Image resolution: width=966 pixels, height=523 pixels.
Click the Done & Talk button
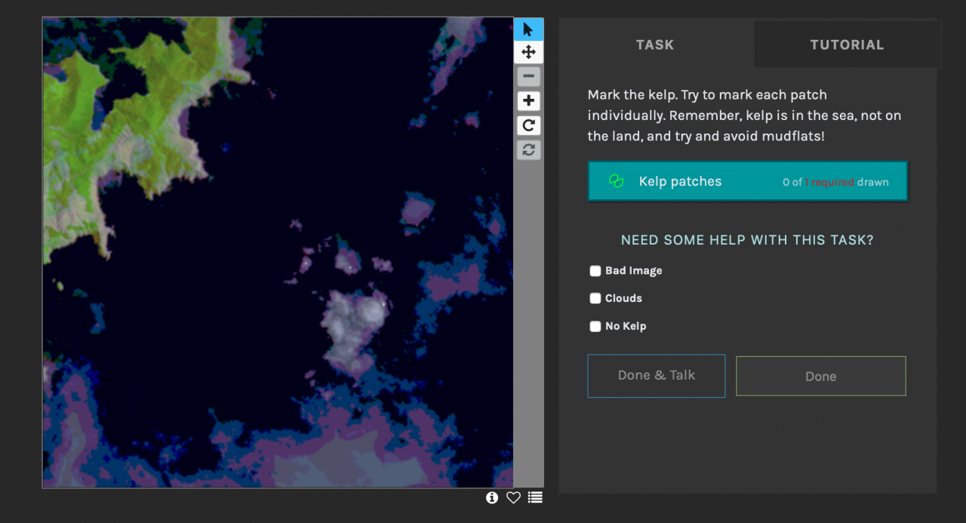tap(657, 376)
